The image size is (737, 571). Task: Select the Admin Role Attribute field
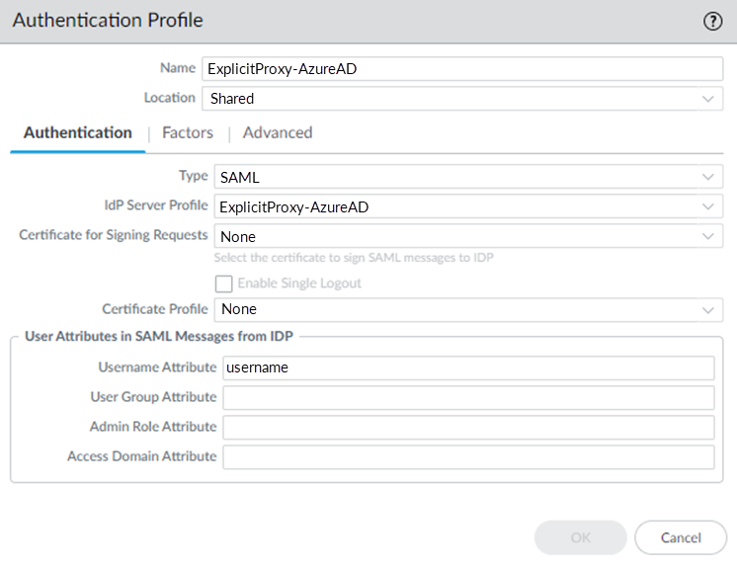coord(468,427)
